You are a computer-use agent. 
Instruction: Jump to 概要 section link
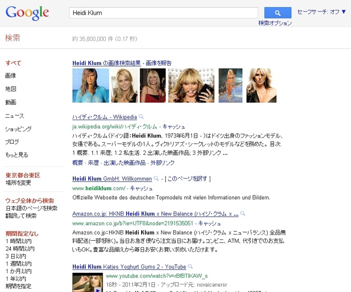point(78,162)
